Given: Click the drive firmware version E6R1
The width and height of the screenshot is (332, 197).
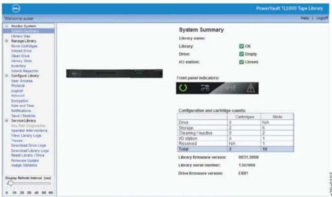Looking at the screenshot, I should [x=243, y=173].
